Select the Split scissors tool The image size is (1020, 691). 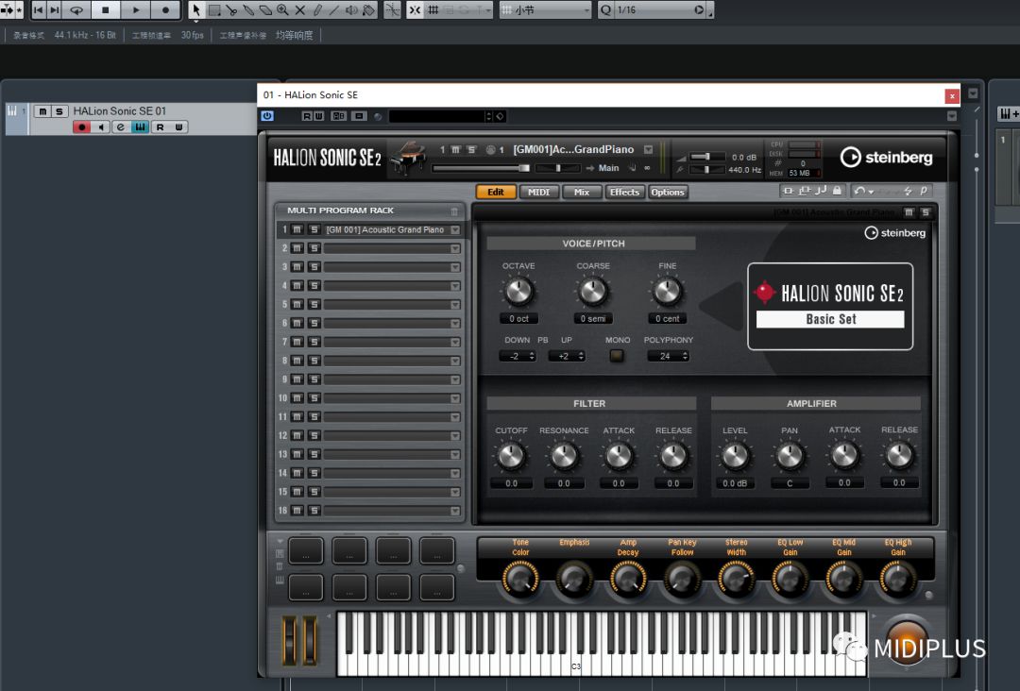(x=231, y=9)
